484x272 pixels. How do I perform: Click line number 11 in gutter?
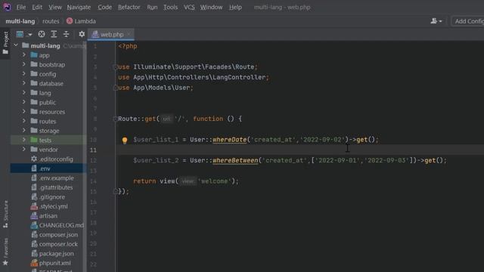coord(93,150)
